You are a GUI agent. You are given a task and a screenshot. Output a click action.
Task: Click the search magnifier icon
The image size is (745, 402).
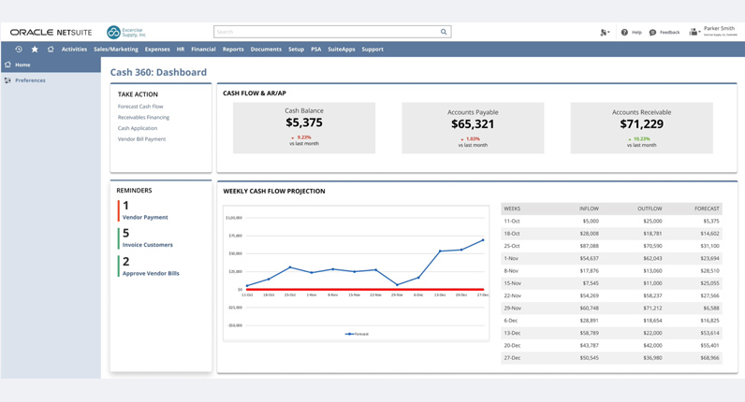(x=444, y=32)
